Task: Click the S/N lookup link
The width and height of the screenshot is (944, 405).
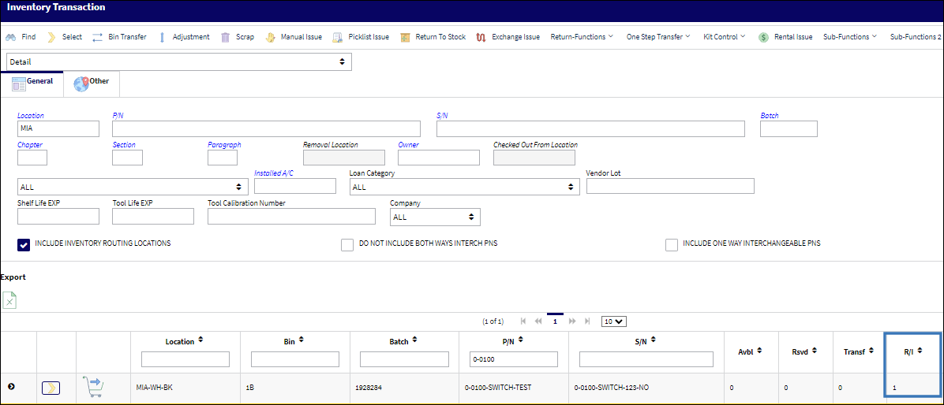Action: pyautogui.click(x=443, y=115)
